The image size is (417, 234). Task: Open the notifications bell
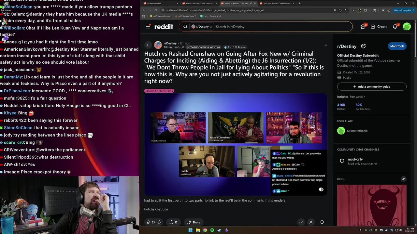(x=395, y=27)
